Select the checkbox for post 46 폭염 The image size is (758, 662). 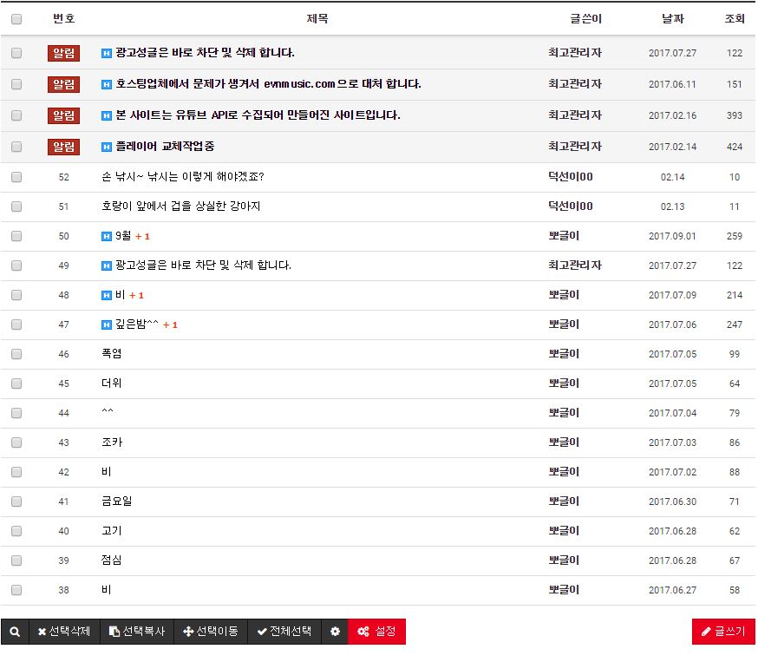[16, 354]
